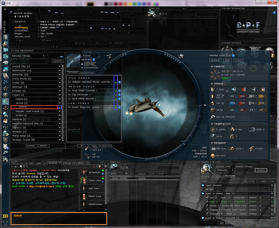Open the star map icon in the sidebar
Image resolution: width=279 pixels, height=228 pixels.
pyautogui.click(x=5, y=82)
